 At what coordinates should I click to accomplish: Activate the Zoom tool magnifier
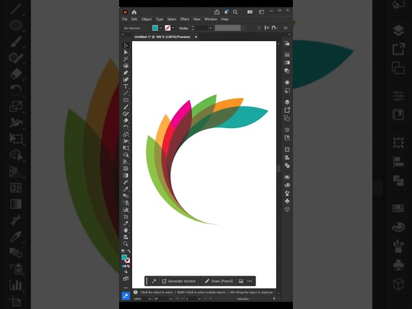(x=126, y=244)
